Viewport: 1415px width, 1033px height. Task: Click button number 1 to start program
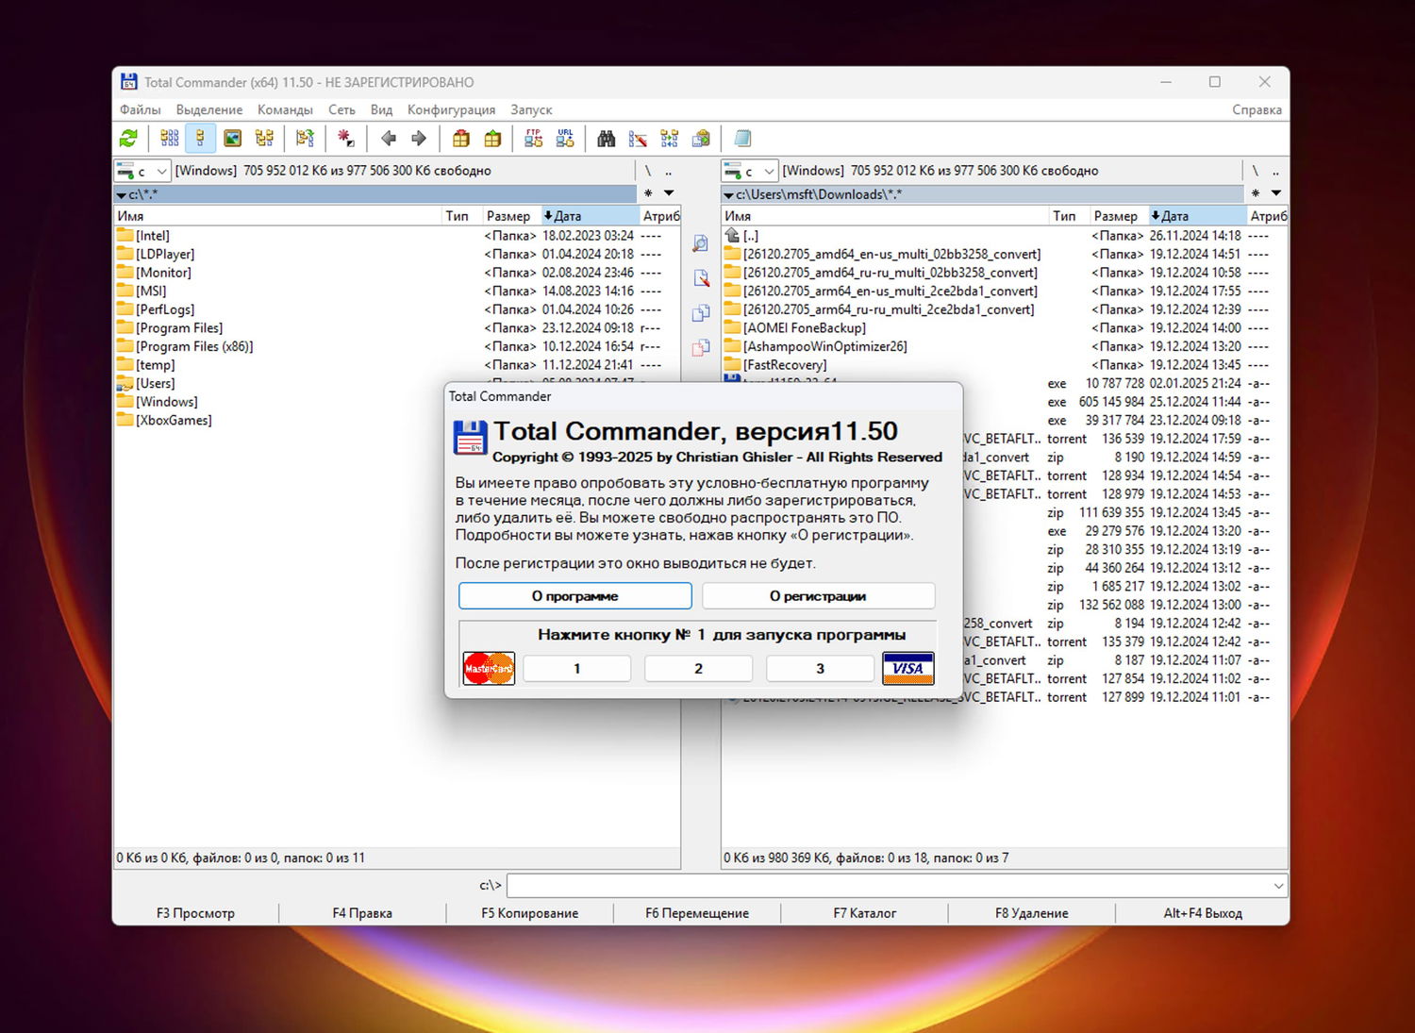click(577, 669)
